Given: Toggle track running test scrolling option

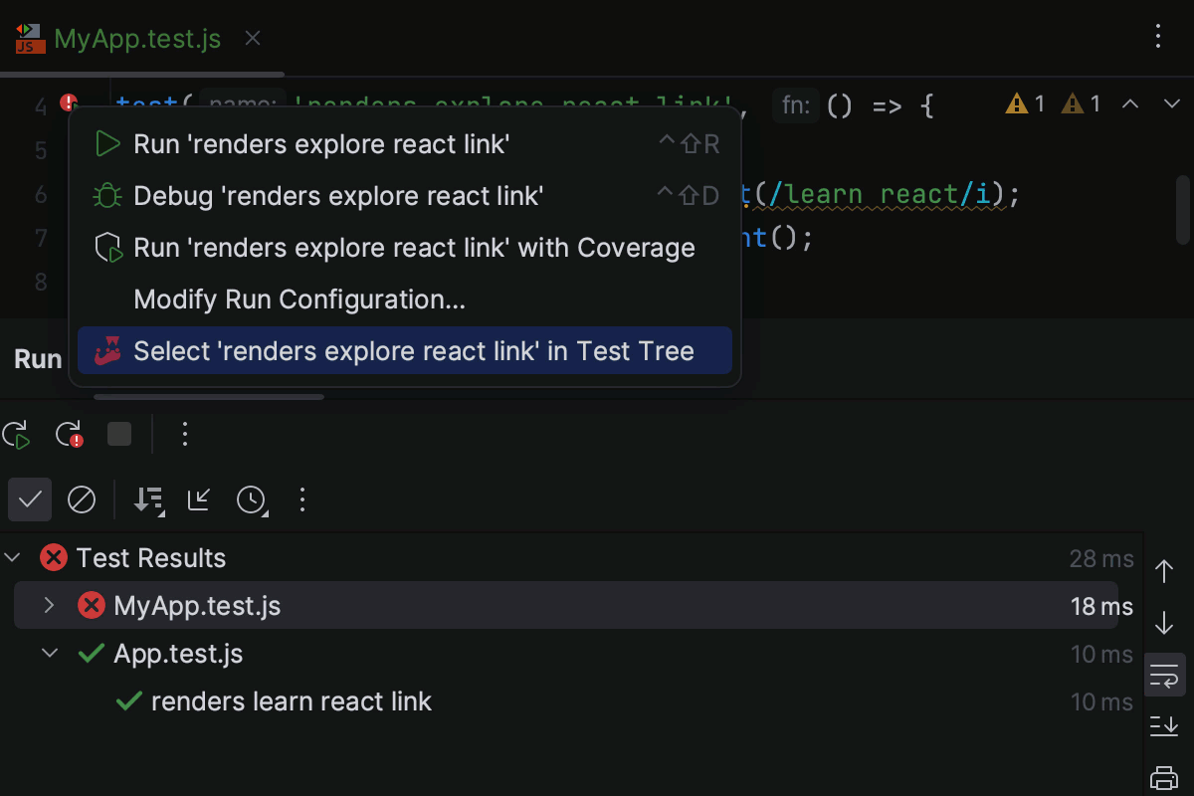Looking at the screenshot, I should click(x=1164, y=675).
